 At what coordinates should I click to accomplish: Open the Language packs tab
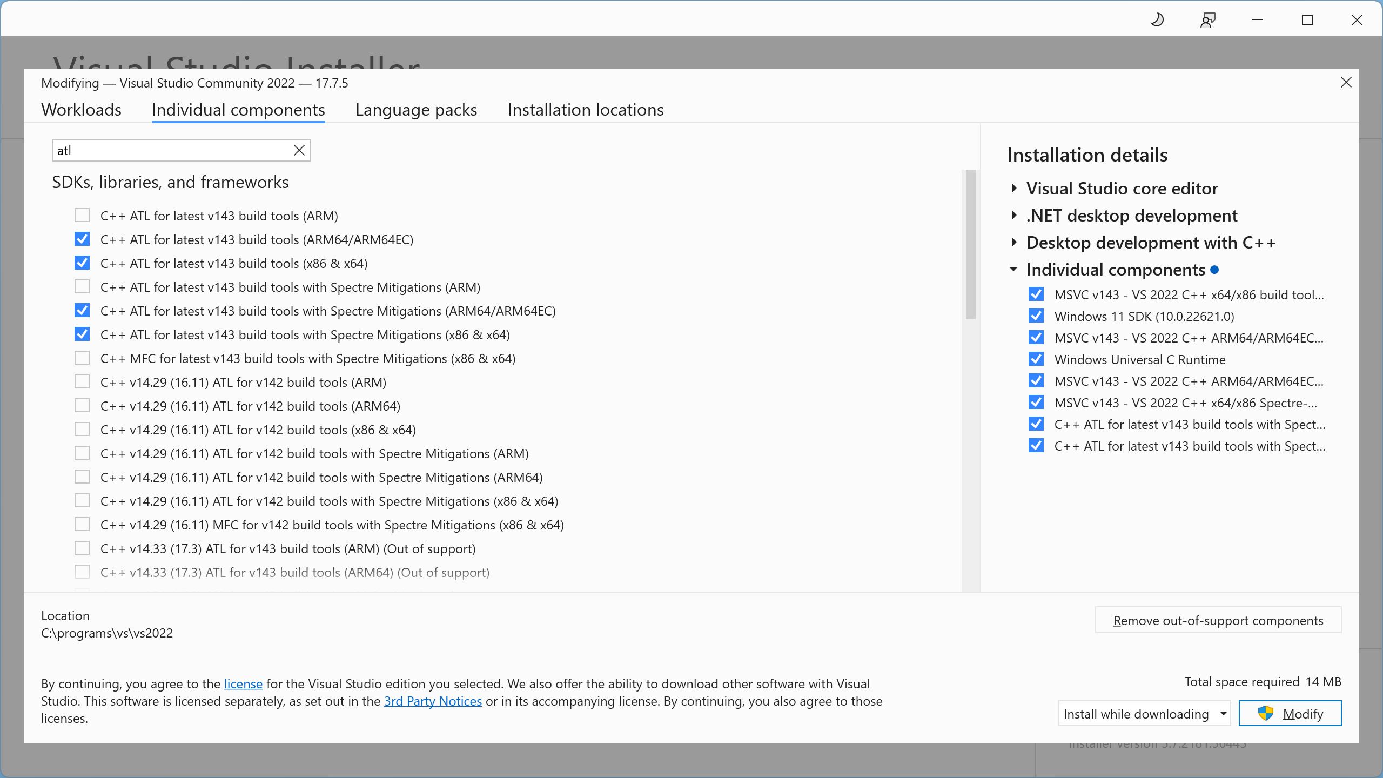tap(416, 110)
